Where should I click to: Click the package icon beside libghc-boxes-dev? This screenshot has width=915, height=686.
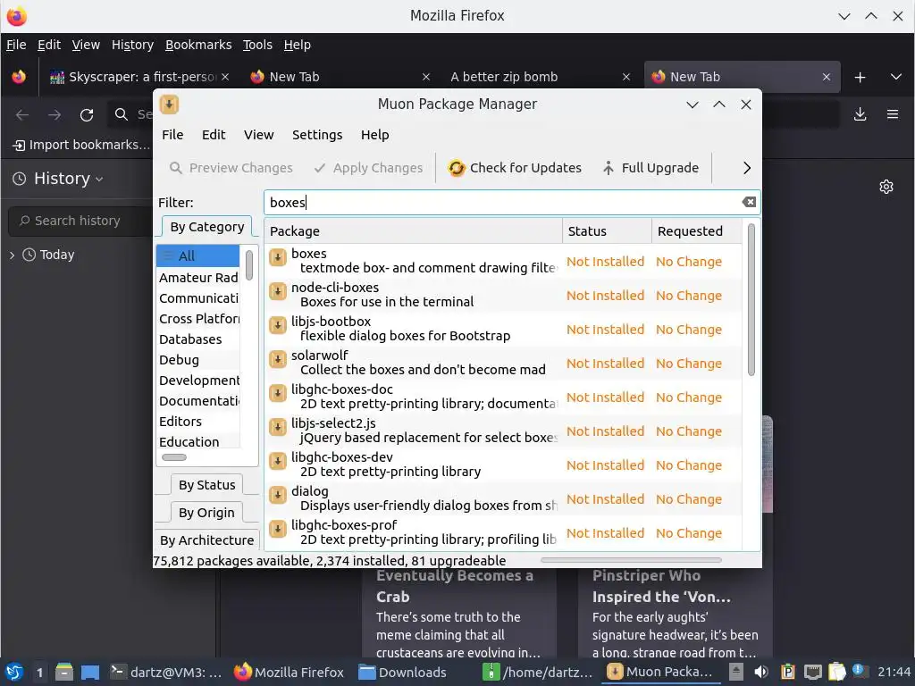[278, 461]
